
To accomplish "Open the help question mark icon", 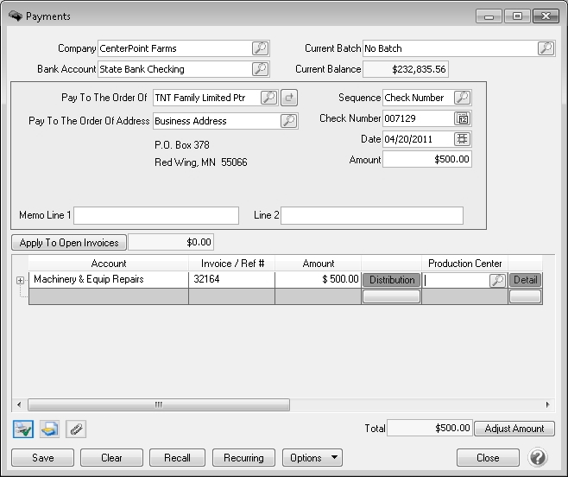I will 538,458.
